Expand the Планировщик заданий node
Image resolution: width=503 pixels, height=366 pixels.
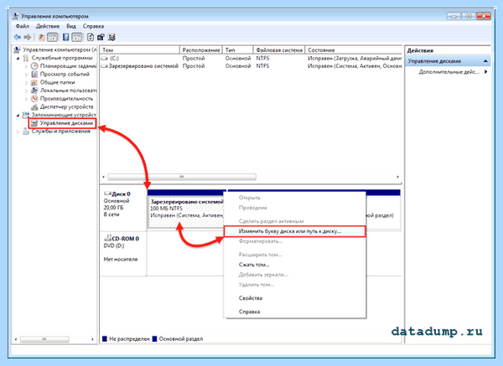coord(26,66)
